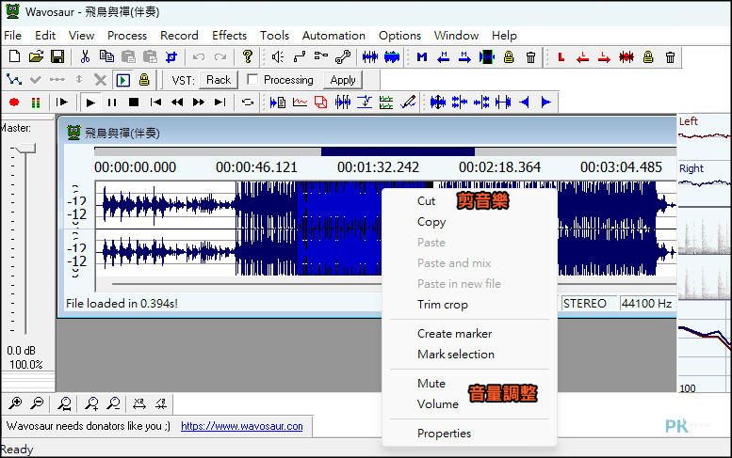Click the pencil draw tool icon

[408, 102]
